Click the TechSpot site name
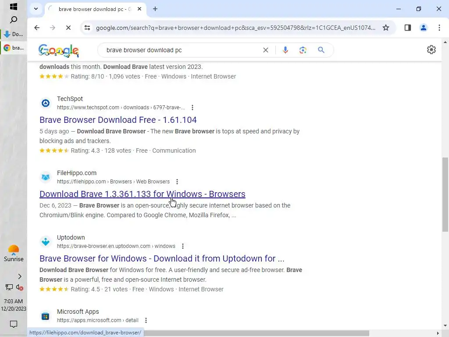This screenshot has width=449, height=337. click(x=70, y=99)
